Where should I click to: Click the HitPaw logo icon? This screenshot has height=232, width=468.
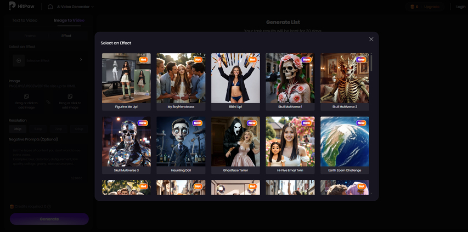pos(12,7)
